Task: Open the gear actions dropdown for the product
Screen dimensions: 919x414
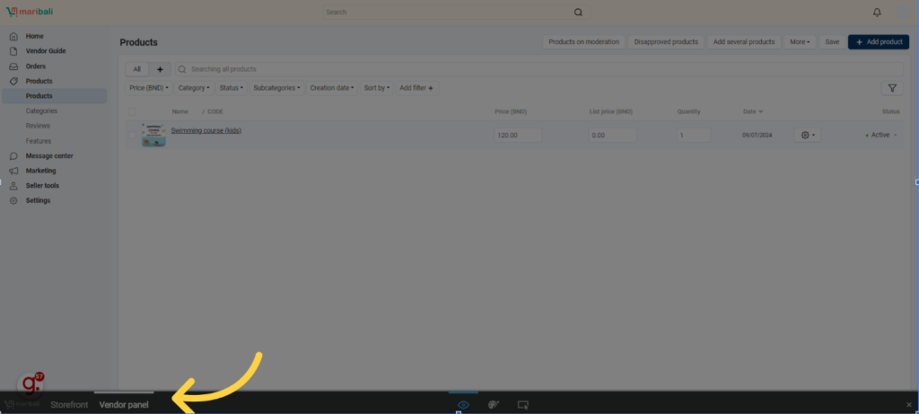Action: (807, 135)
